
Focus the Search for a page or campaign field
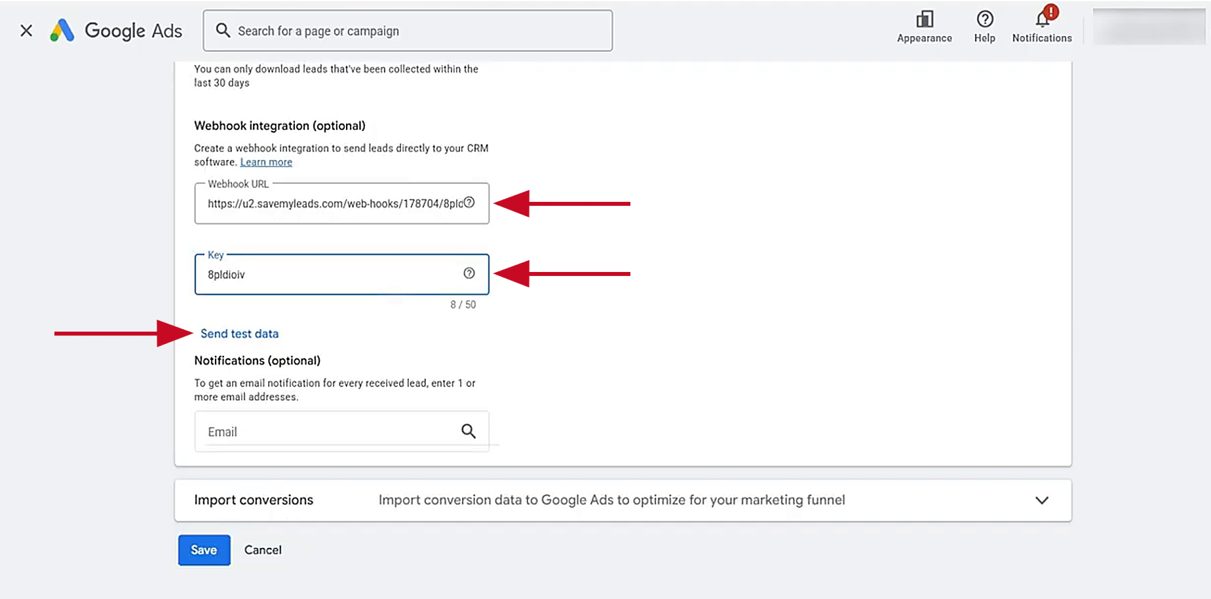click(408, 31)
